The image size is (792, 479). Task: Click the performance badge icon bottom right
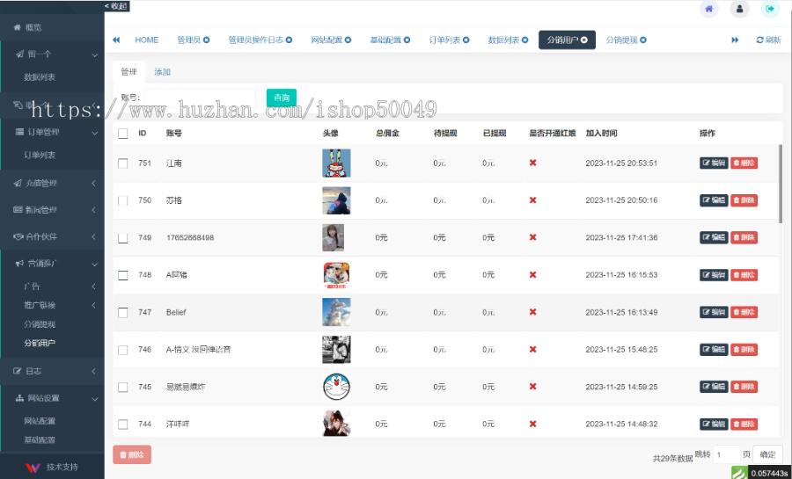739,473
